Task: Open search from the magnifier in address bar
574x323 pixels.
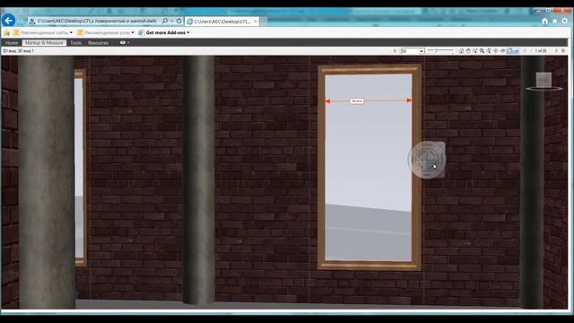Action: click(x=165, y=21)
